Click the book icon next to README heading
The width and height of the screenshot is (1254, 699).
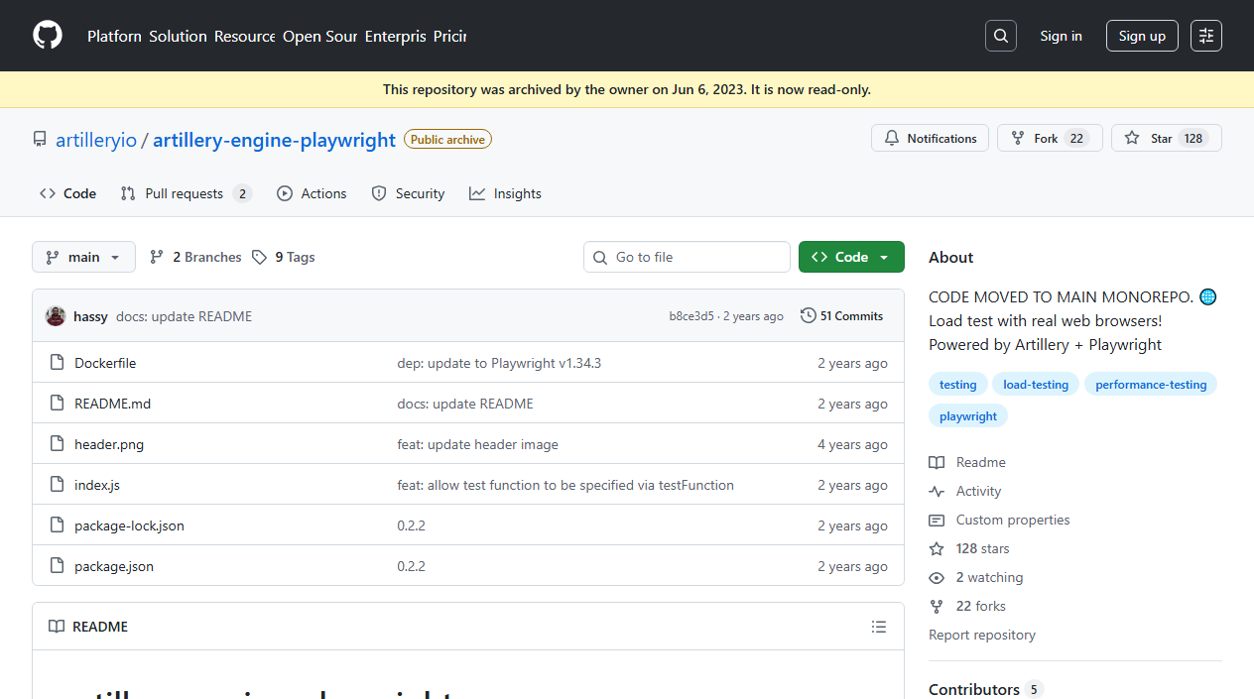click(x=57, y=627)
